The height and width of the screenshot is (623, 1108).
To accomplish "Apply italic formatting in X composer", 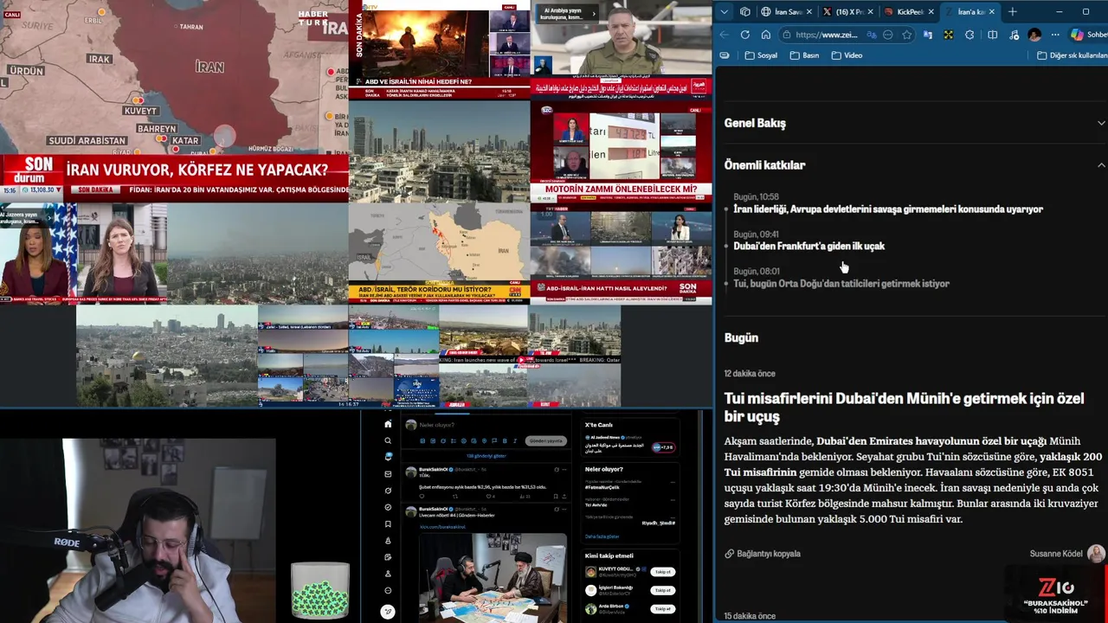I will (x=515, y=441).
